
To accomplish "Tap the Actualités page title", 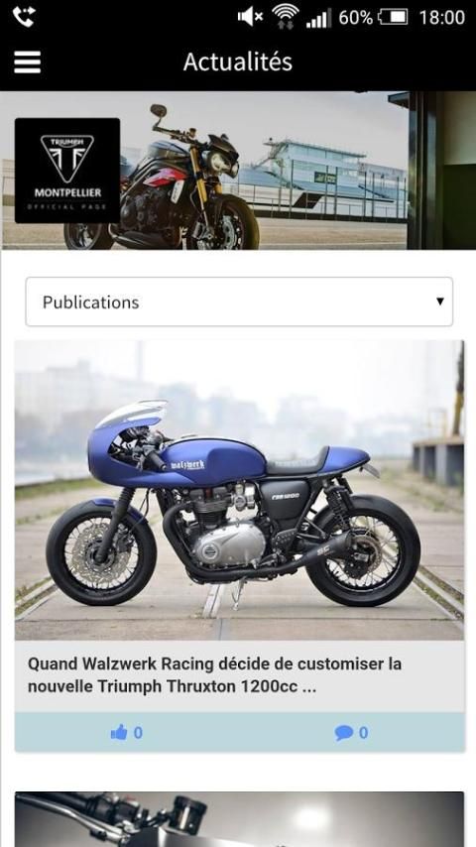I will (238, 62).
